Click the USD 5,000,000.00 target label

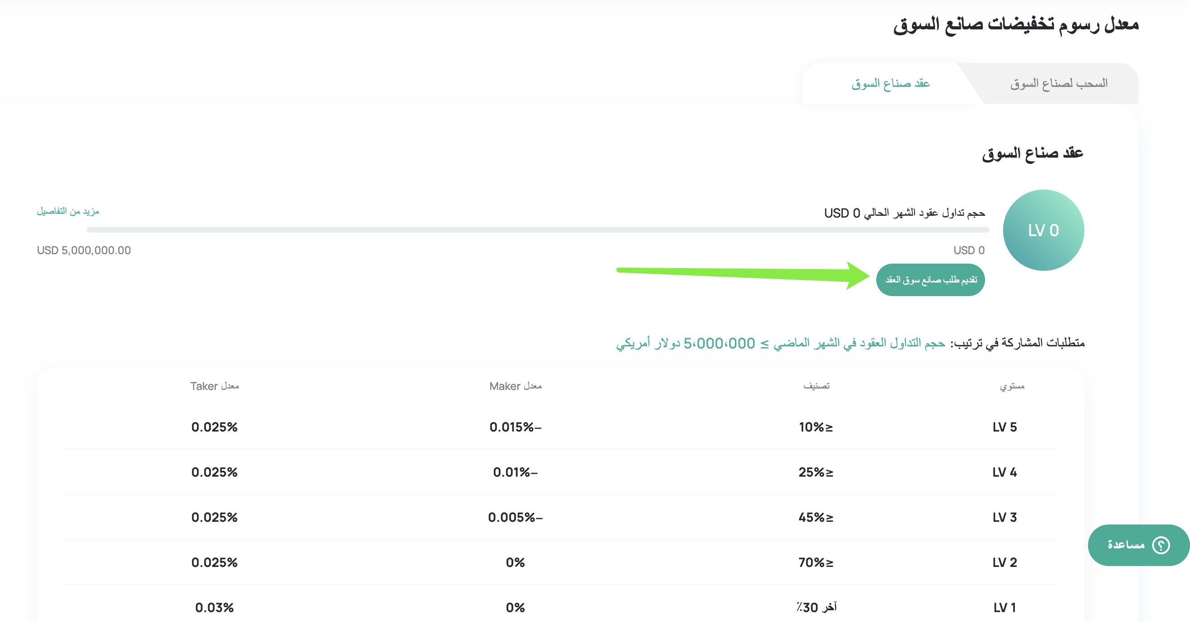(x=84, y=250)
